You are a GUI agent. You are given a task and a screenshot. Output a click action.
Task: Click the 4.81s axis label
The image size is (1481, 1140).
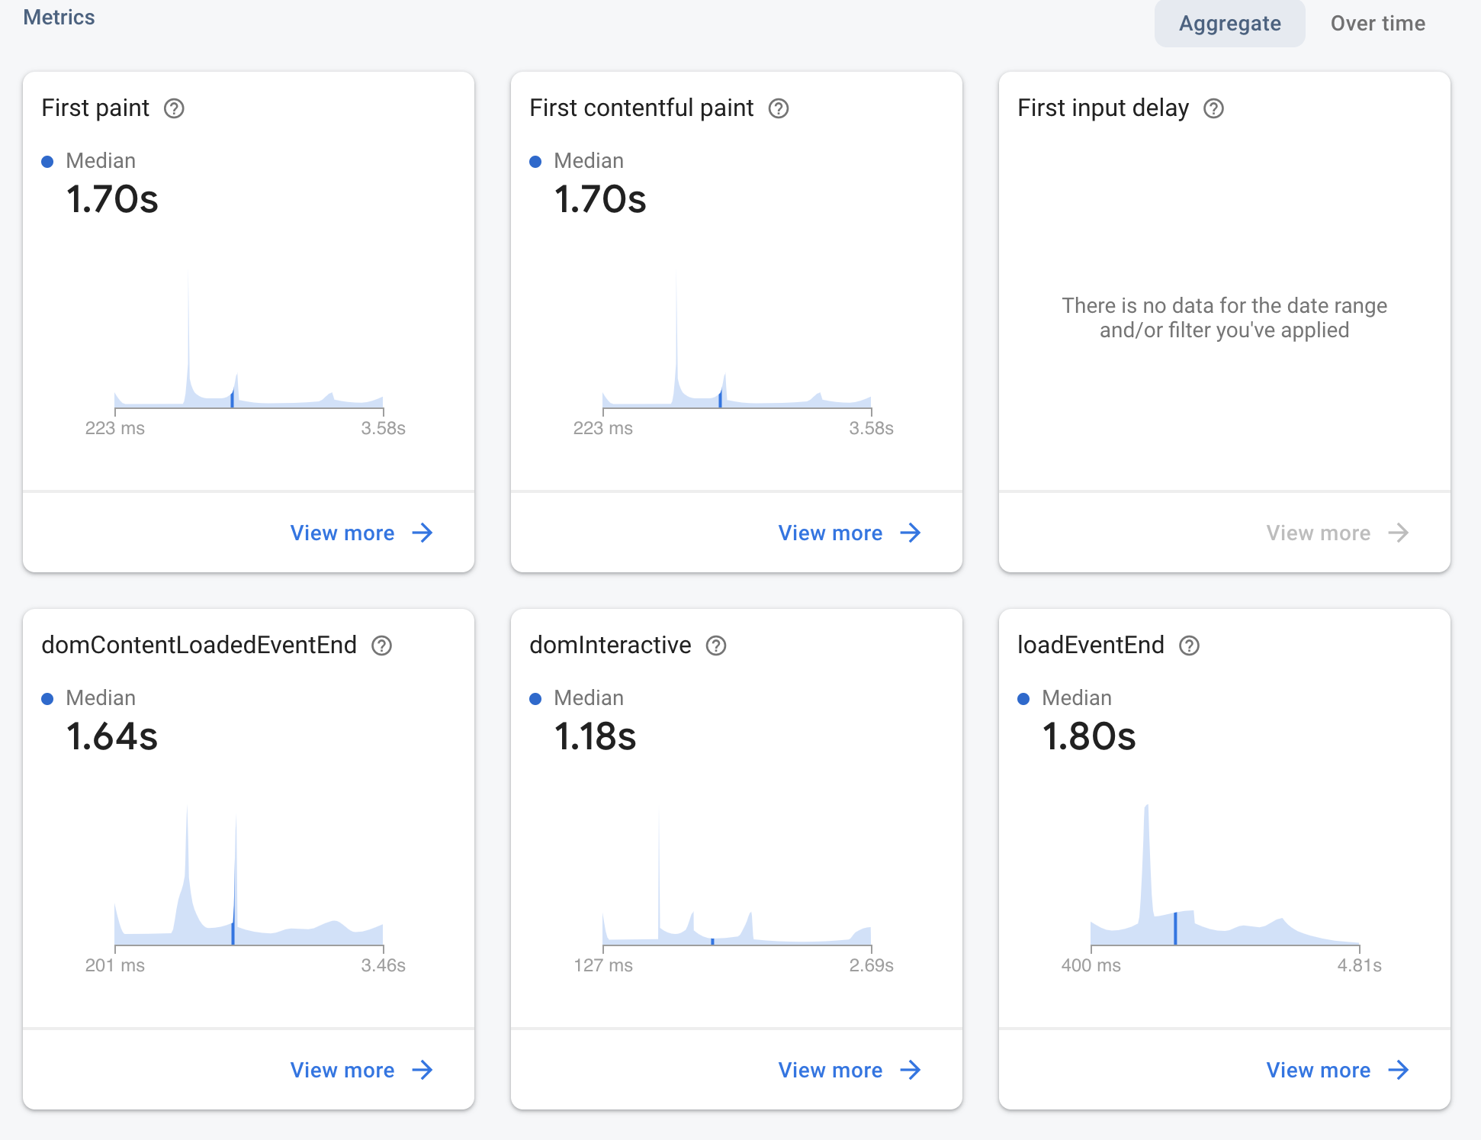pos(1359,965)
